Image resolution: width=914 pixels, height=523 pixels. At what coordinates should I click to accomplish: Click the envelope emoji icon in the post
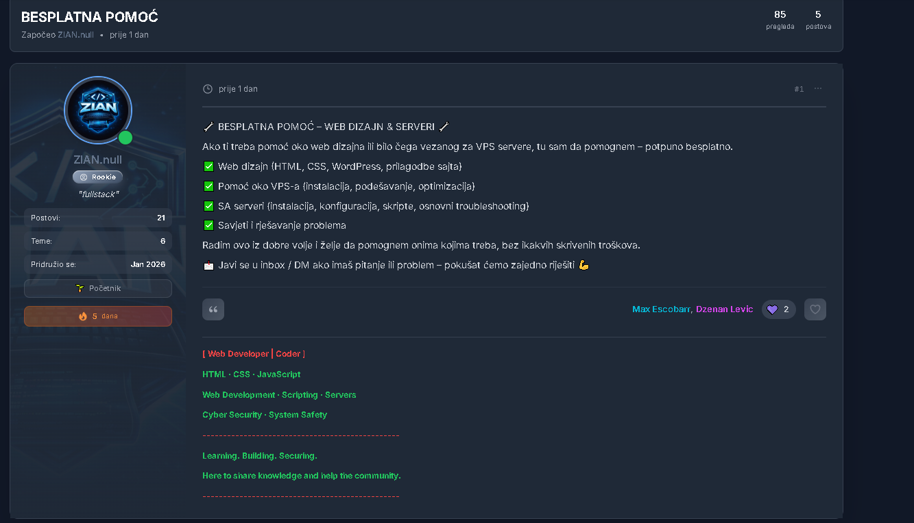(209, 265)
